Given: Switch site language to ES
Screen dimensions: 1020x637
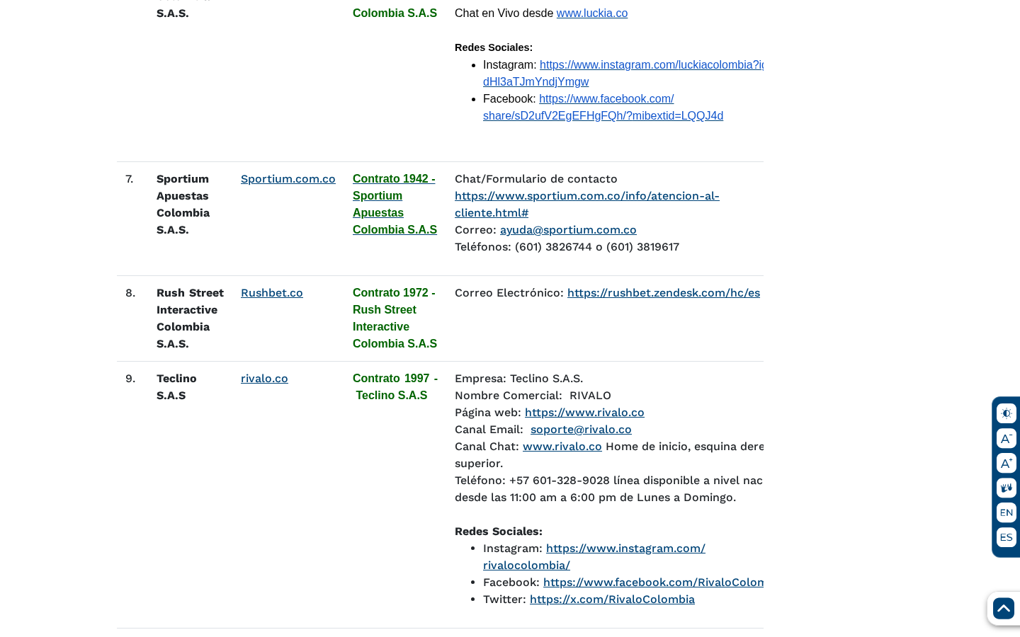Looking at the screenshot, I should [1006, 537].
